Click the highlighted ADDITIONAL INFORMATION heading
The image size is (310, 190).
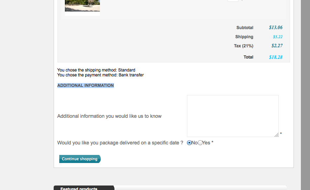(x=86, y=86)
